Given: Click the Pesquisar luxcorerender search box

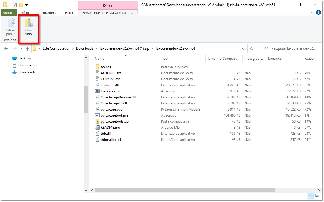Looking at the screenshot, I should tap(289, 48).
